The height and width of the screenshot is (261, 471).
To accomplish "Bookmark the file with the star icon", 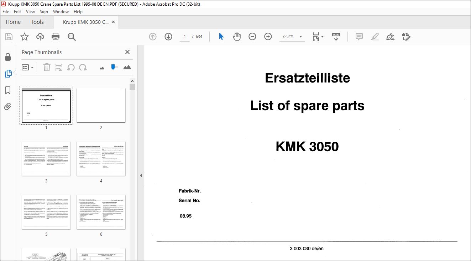I will tap(24, 37).
